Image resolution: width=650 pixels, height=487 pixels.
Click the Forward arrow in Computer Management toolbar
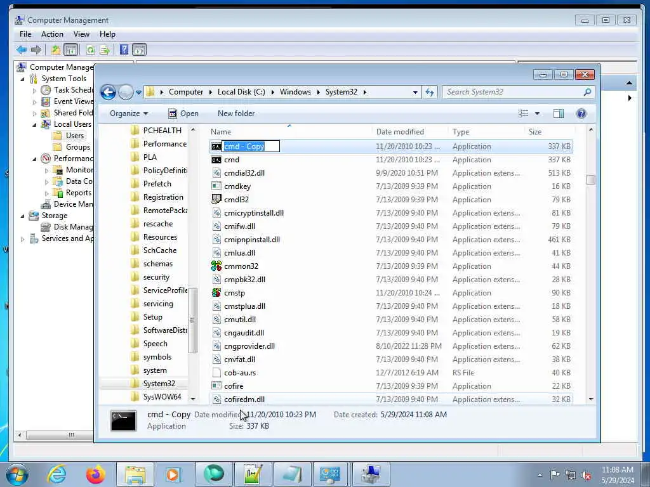click(x=36, y=50)
